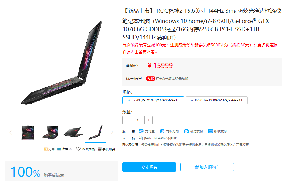Screen dimensions: 293x184
Task: Select the first front-view laptop thumbnail
Action: (x=28, y=132)
